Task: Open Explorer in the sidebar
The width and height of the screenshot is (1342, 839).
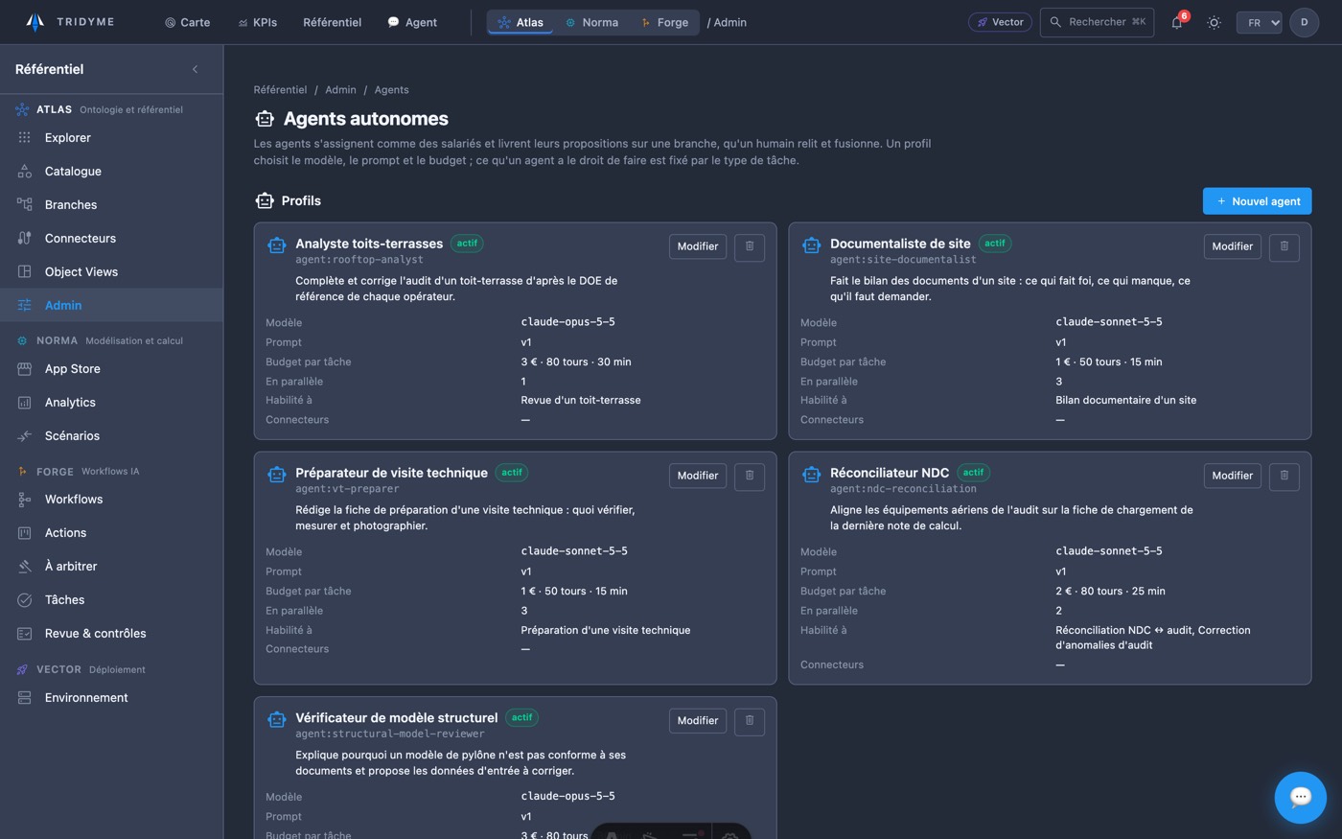Action: tap(111, 138)
